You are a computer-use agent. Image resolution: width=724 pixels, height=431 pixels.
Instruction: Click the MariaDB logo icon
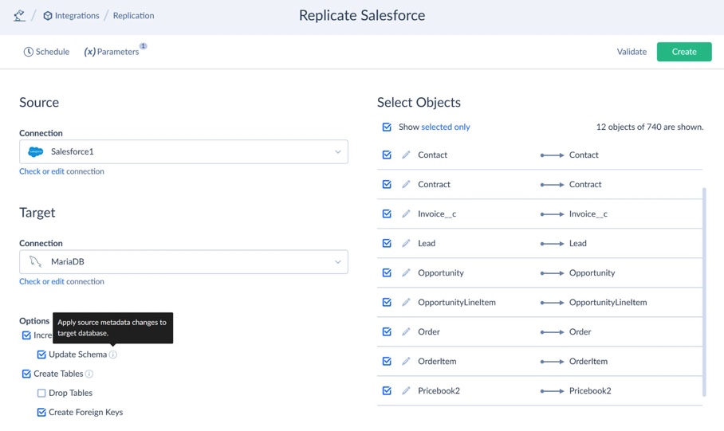coord(36,261)
